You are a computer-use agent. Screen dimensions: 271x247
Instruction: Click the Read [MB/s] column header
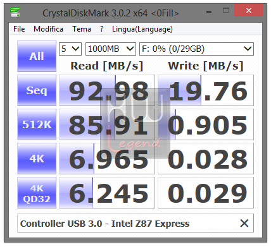coord(107,66)
